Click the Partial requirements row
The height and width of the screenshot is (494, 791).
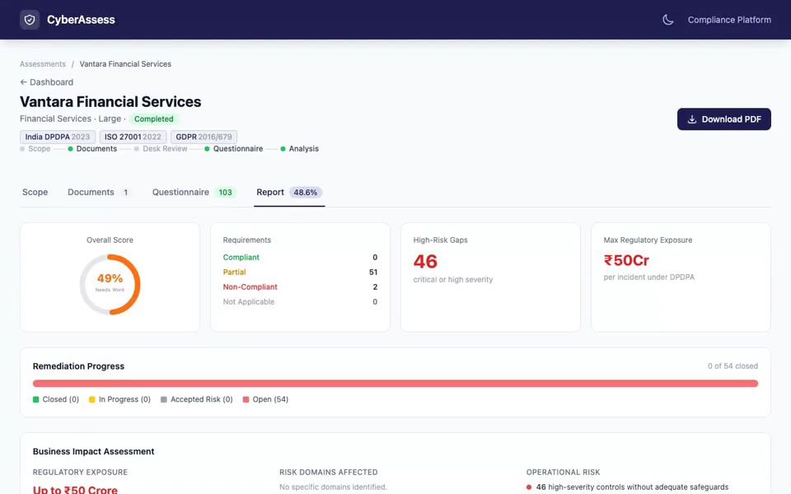coord(300,273)
